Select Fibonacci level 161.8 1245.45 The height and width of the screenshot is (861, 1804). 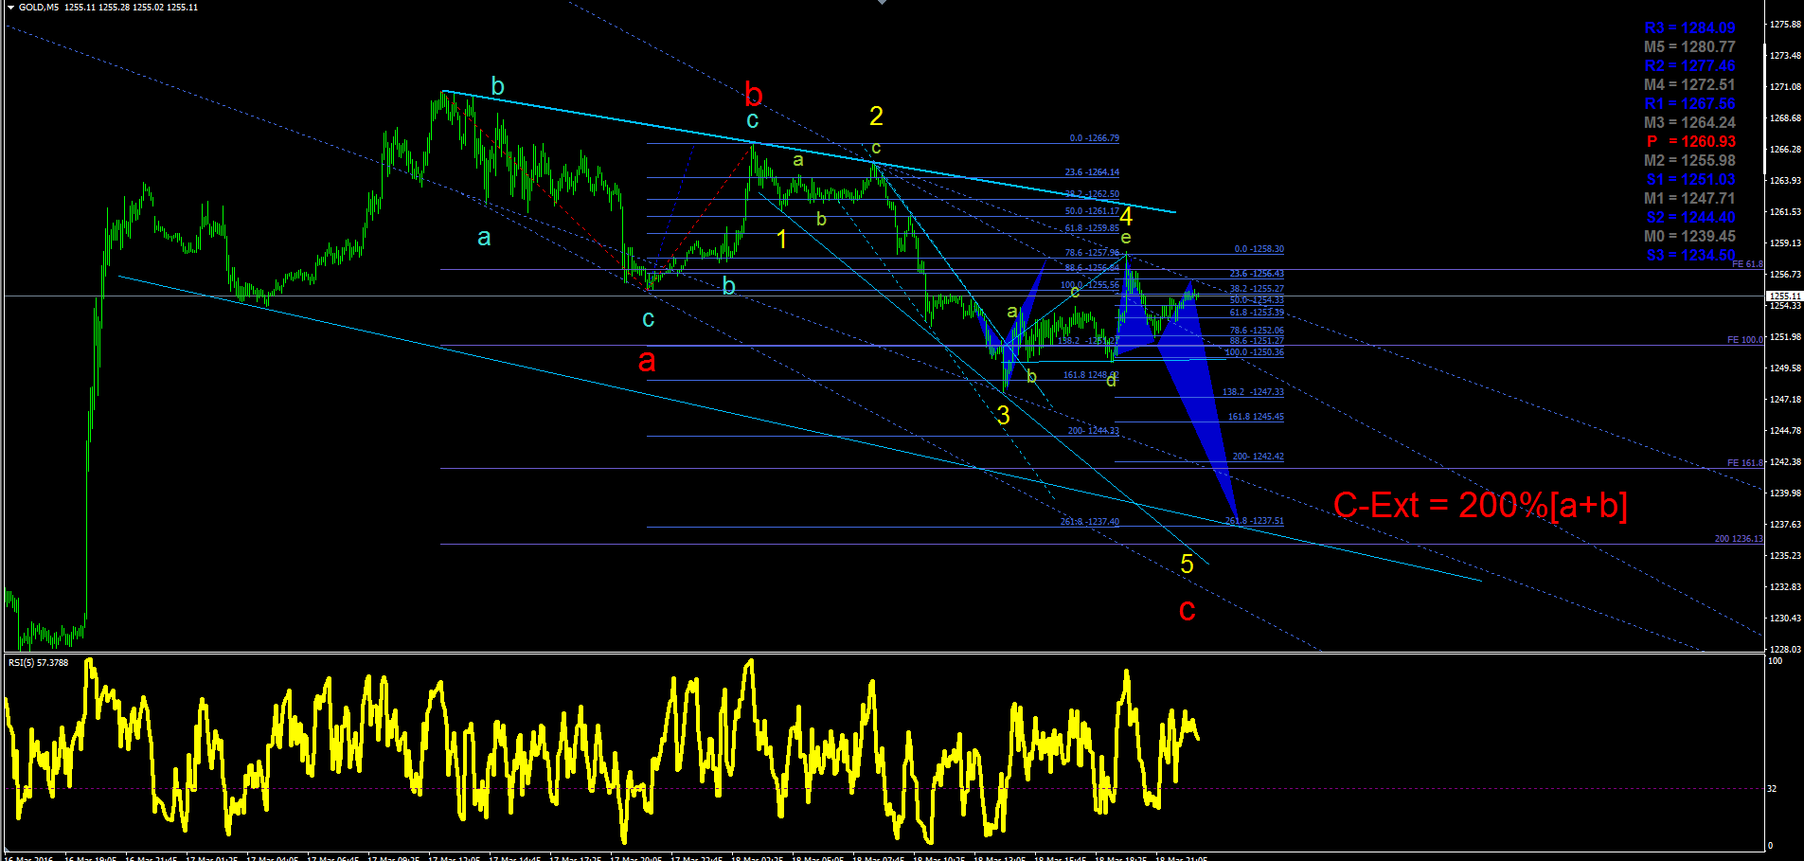click(1256, 417)
